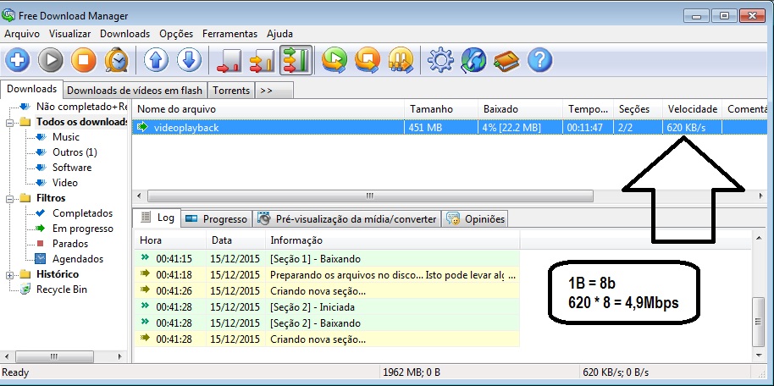Select the Music category

tap(66, 137)
